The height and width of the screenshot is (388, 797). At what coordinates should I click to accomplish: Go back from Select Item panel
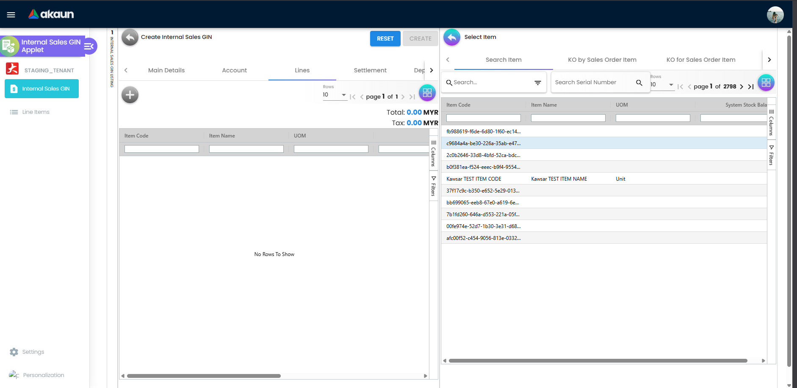click(452, 38)
